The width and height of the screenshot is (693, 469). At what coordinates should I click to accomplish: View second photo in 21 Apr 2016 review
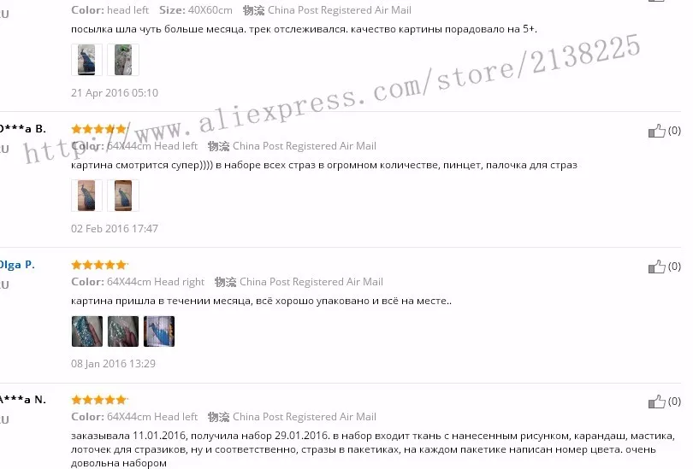pyautogui.click(x=123, y=60)
